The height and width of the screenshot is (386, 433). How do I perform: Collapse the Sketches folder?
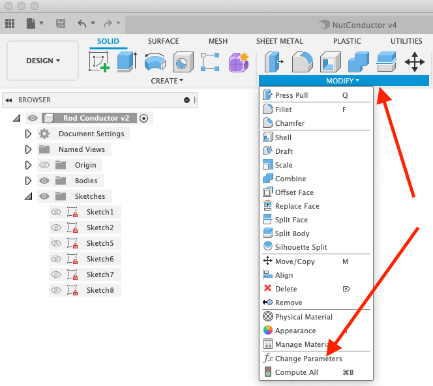click(x=29, y=196)
